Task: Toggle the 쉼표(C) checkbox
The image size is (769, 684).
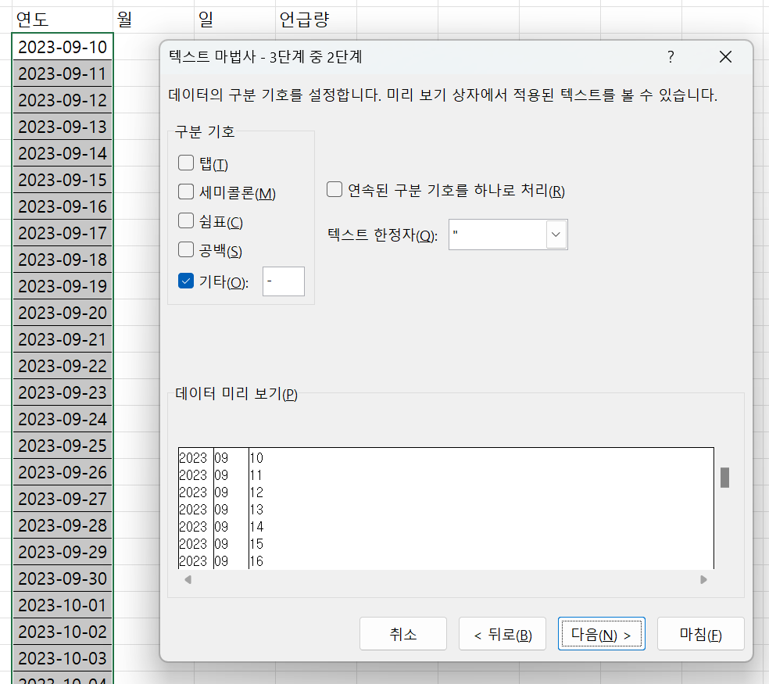Action: pos(186,220)
